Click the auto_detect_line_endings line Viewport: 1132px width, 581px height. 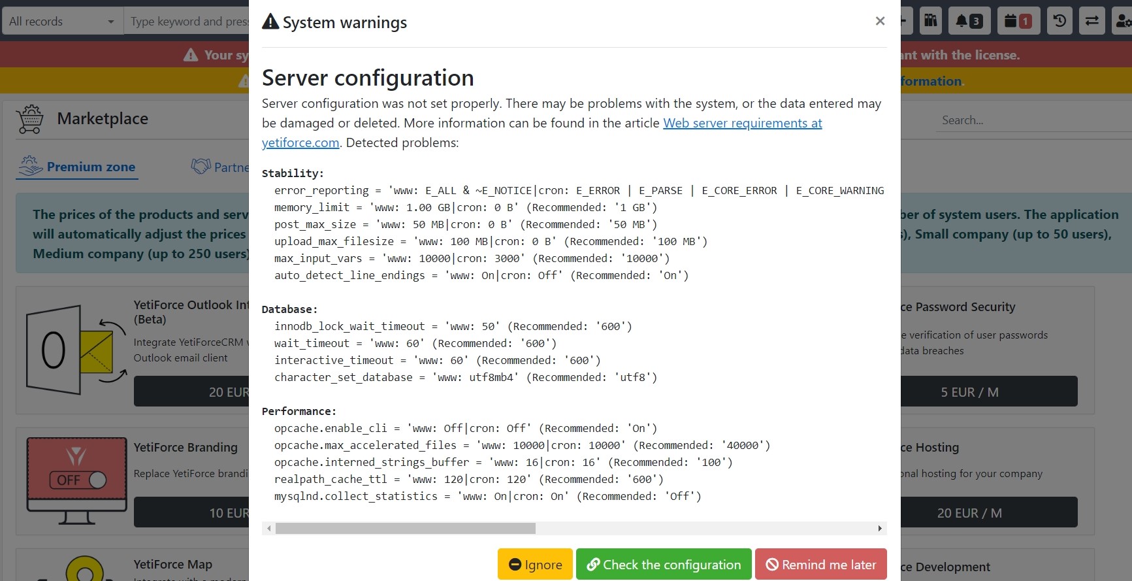tap(481, 275)
